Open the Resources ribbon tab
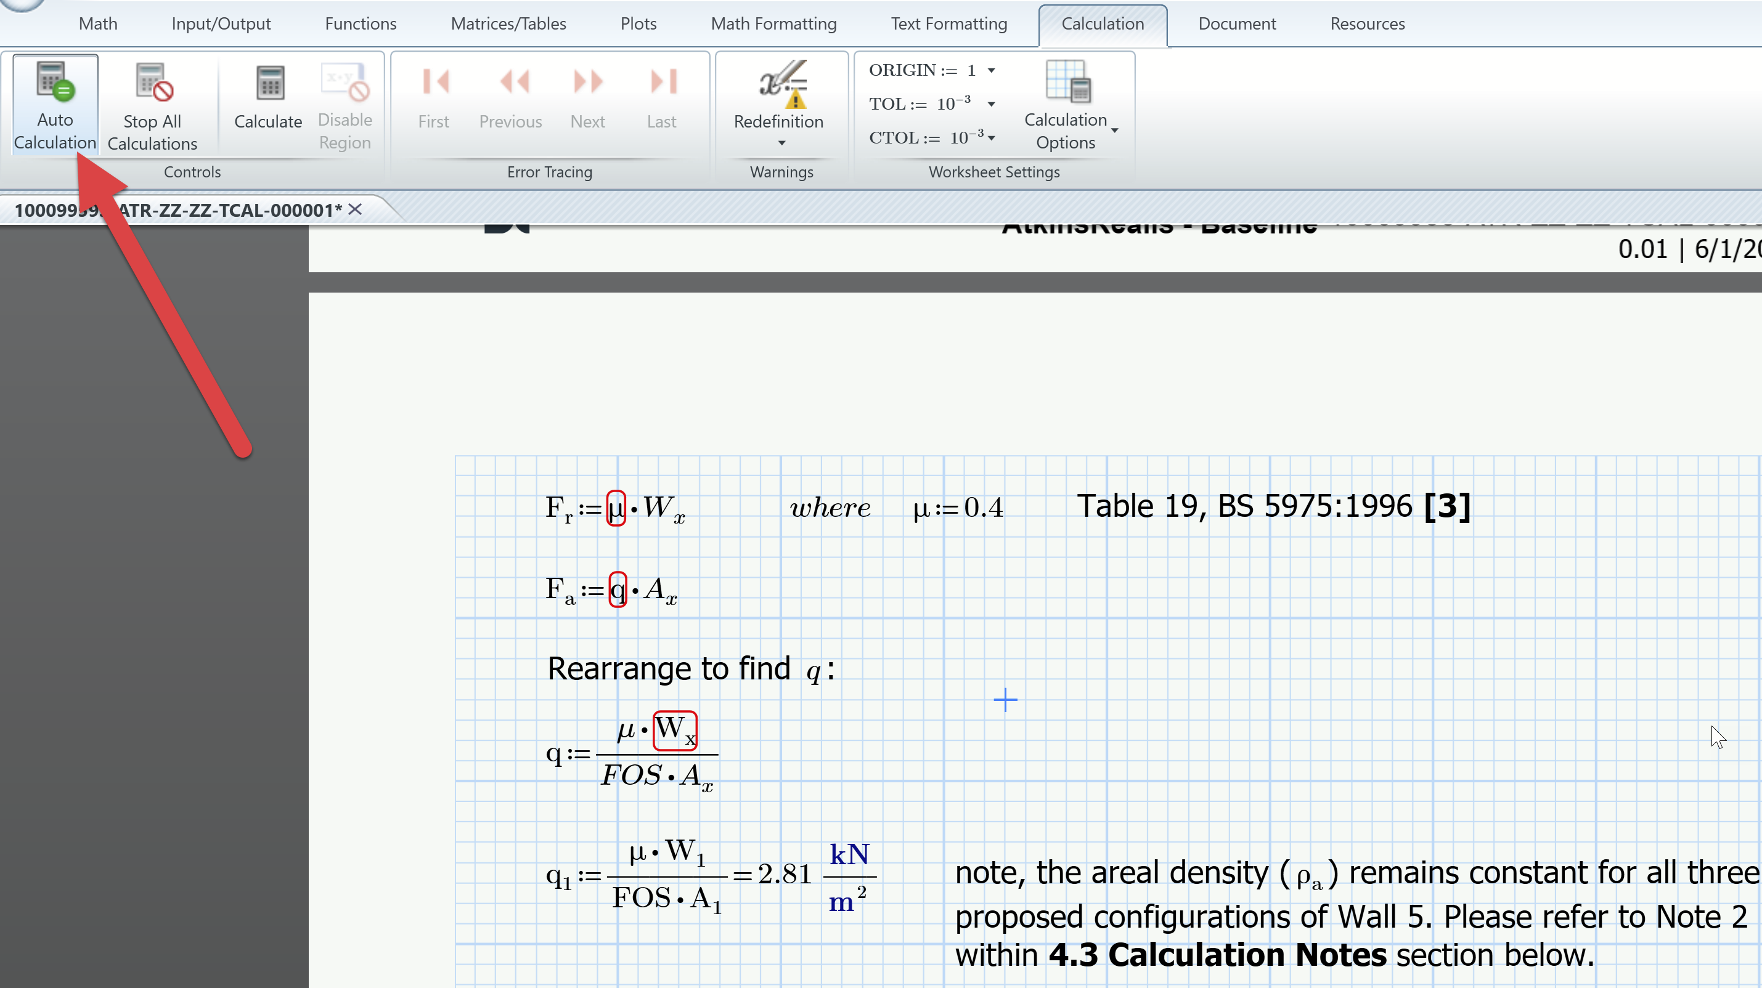Screen dimensions: 1762x988 point(1368,23)
